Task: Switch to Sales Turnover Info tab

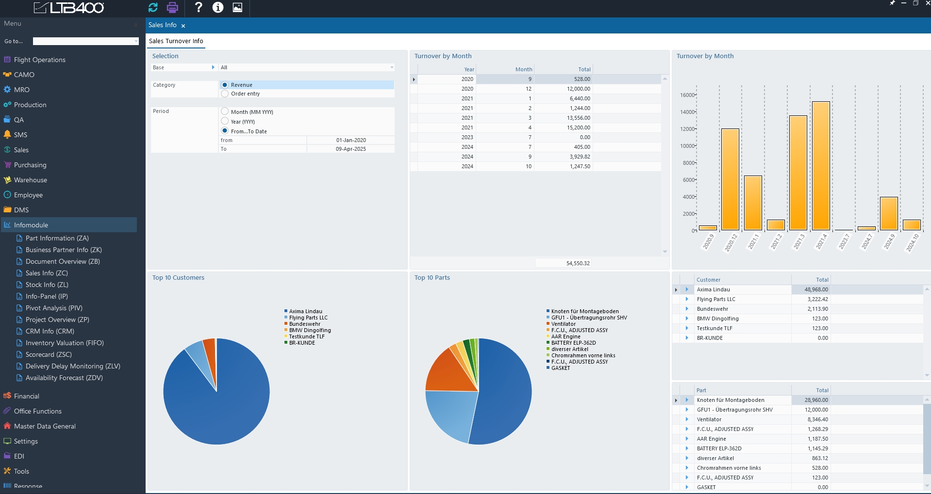Action: tap(176, 41)
